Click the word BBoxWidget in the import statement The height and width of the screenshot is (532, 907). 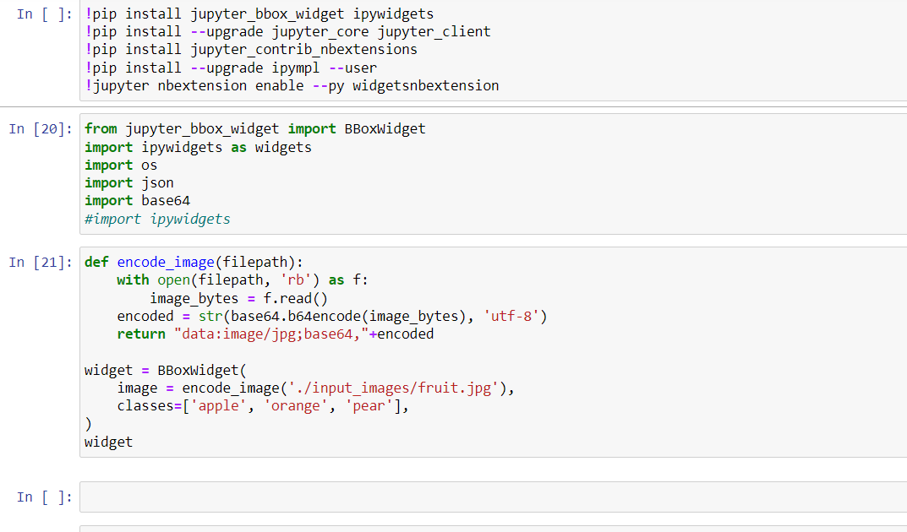point(385,128)
